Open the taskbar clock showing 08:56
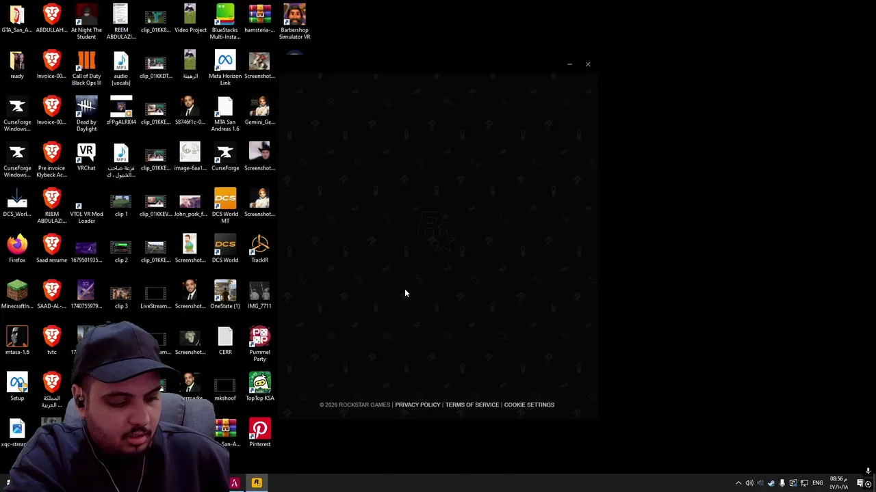This screenshot has width=876, height=492. (x=839, y=483)
